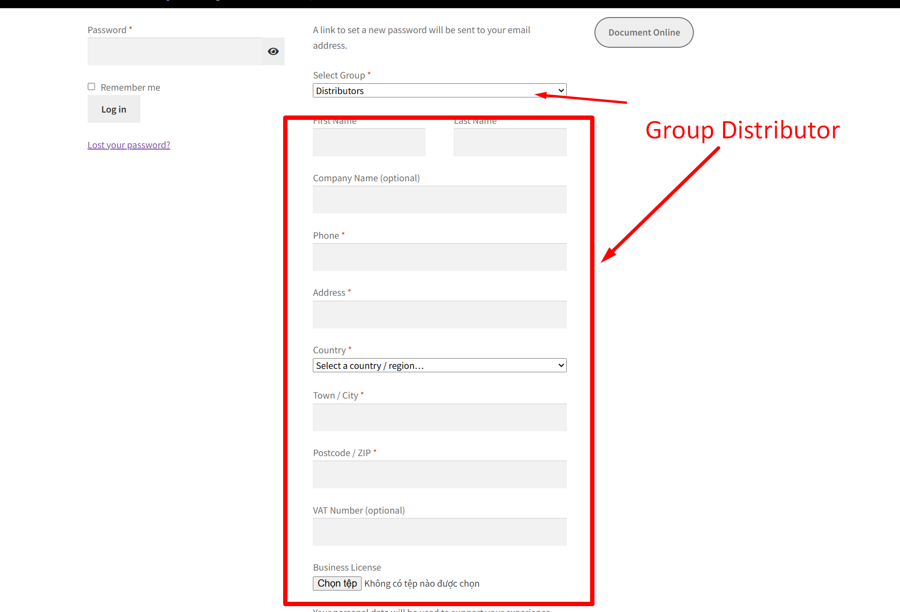Image resolution: width=900 pixels, height=612 pixels.
Task: Click the VAT Number input box
Action: click(439, 532)
